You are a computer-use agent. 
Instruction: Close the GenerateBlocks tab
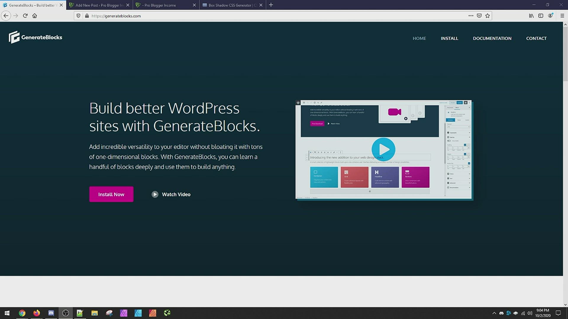[x=61, y=5]
